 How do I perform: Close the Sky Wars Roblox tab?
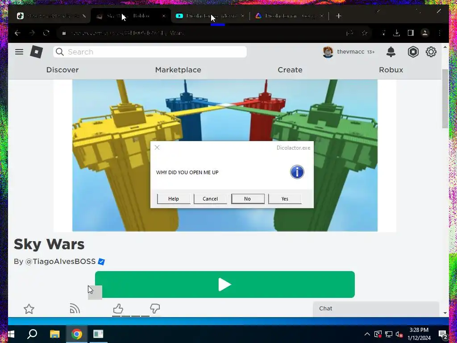click(x=164, y=16)
